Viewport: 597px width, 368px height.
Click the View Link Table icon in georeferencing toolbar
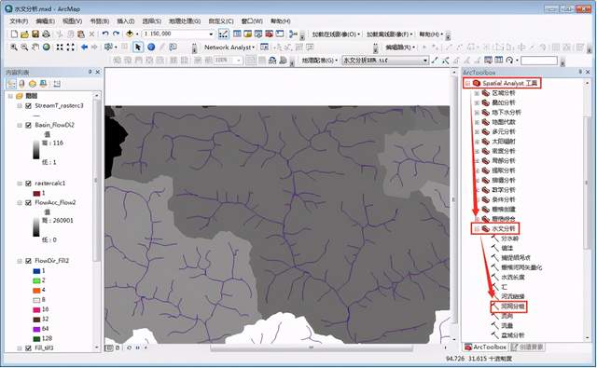point(499,60)
